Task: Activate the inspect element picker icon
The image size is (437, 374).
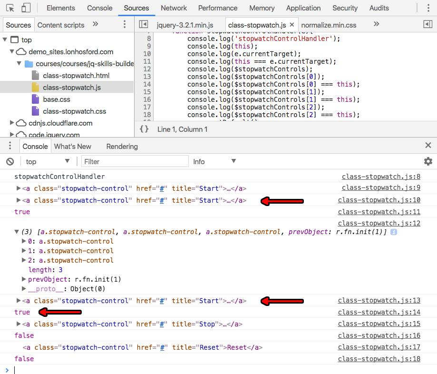Action: [10, 8]
